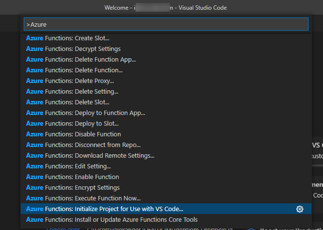The width and height of the screenshot is (323, 230).
Task: Select 'Azure Functions: Delete Setting...'
Action: (166, 91)
